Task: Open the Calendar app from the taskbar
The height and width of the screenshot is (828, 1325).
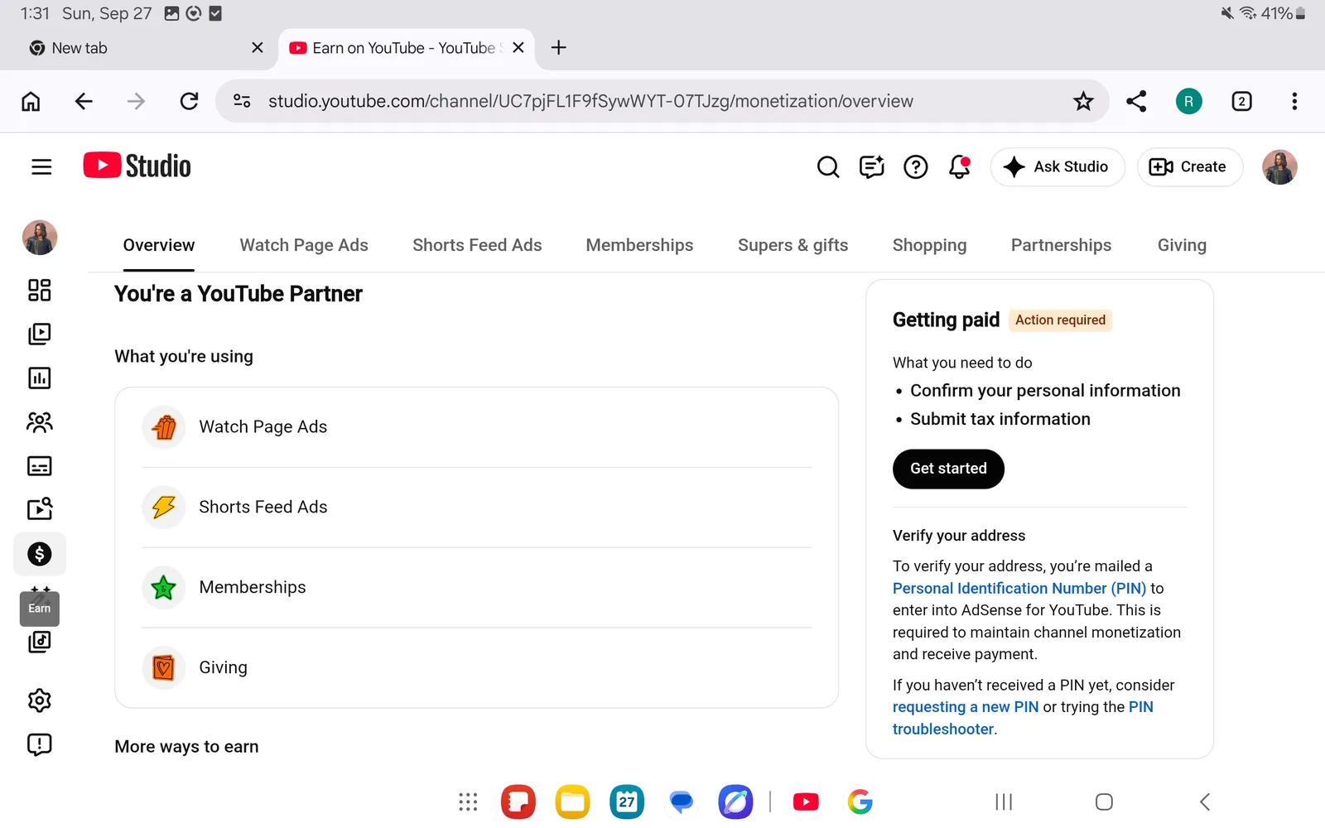Action: tap(627, 802)
